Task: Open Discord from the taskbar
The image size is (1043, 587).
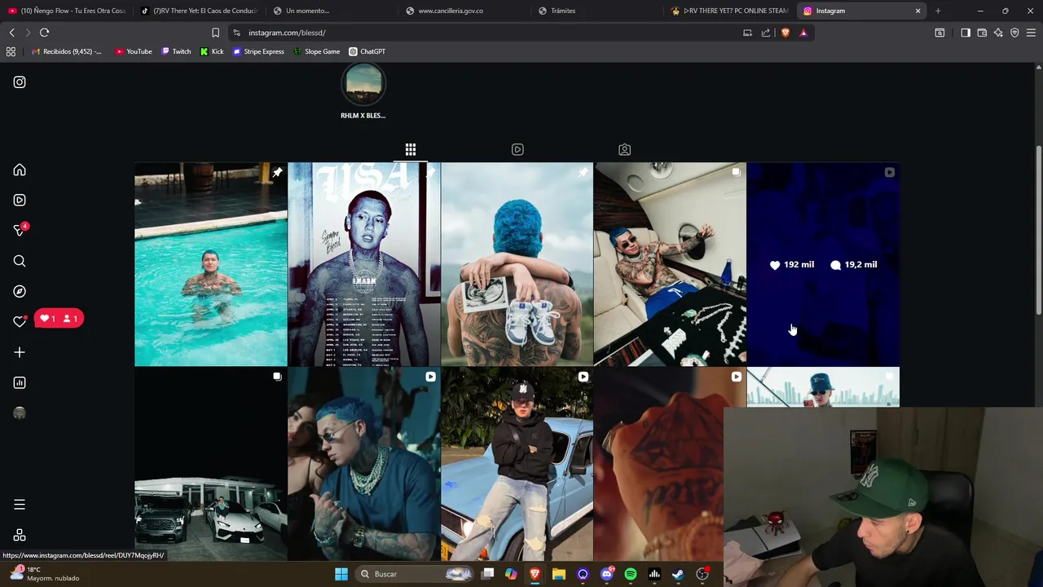Action: click(x=606, y=574)
